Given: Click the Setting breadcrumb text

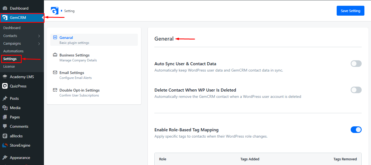Looking at the screenshot, I should pos(69,11).
